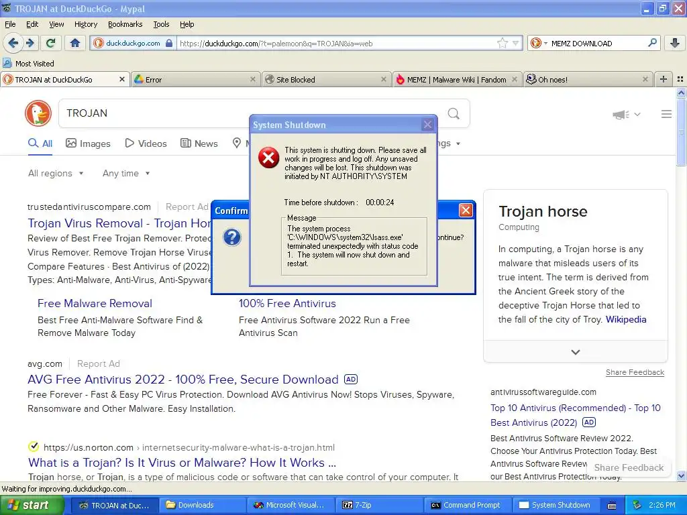Open the File menu

click(10, 24)
